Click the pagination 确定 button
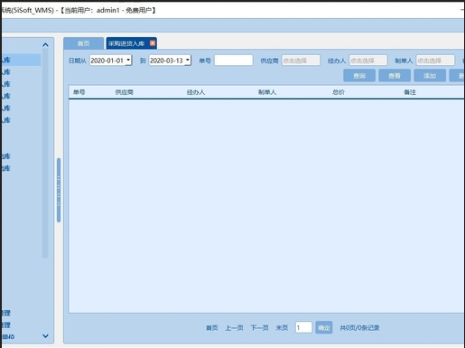The image size is (465, 348). click(324, 327)
